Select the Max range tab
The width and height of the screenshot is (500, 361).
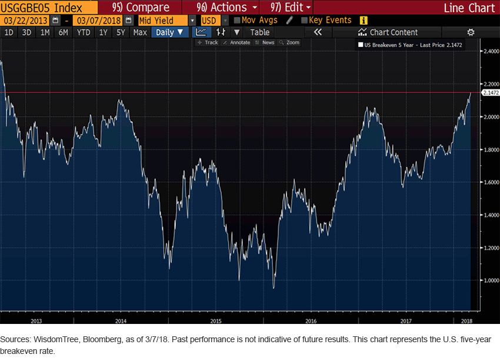[140, 32]
